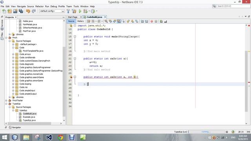Expand the FinchTester project node
The width and height of the screenshot is (251, 141).
pos(6,100)
